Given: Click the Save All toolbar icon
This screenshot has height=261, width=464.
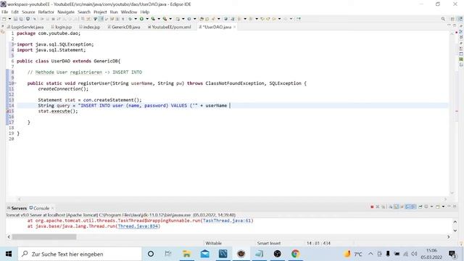Looking at the screenshot, I should coord(21,19).
